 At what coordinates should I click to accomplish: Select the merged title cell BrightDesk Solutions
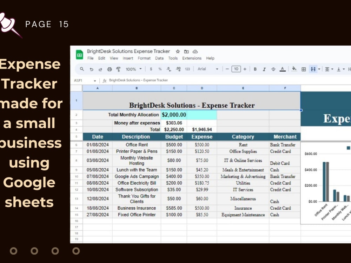click(192, 101)
